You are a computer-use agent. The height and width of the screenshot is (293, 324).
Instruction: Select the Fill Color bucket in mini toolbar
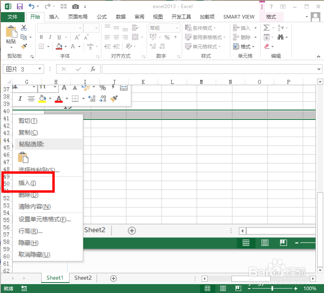click(42, 98)
